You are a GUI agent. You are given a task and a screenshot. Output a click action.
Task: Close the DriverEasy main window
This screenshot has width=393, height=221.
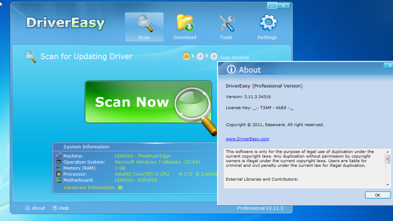click(284, 5)
